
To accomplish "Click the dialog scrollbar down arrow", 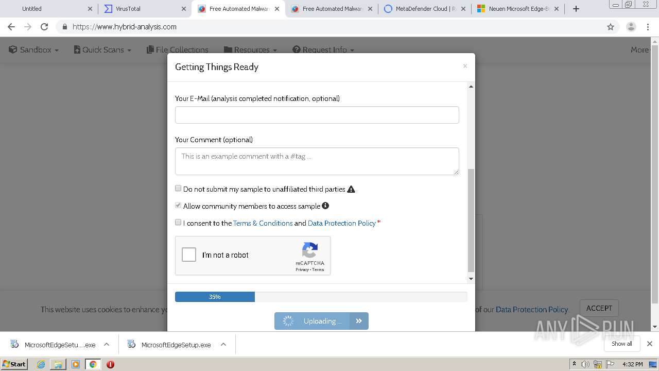I will pos(471,279).
